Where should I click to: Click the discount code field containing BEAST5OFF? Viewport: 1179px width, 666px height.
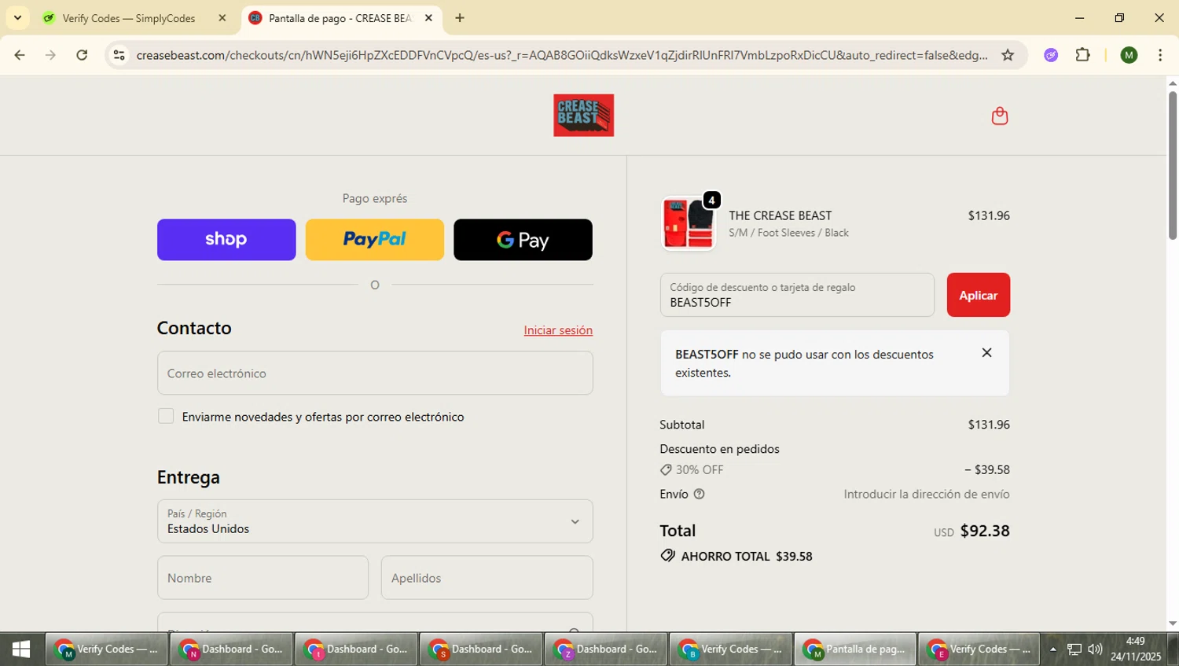[x=797, y=295]
